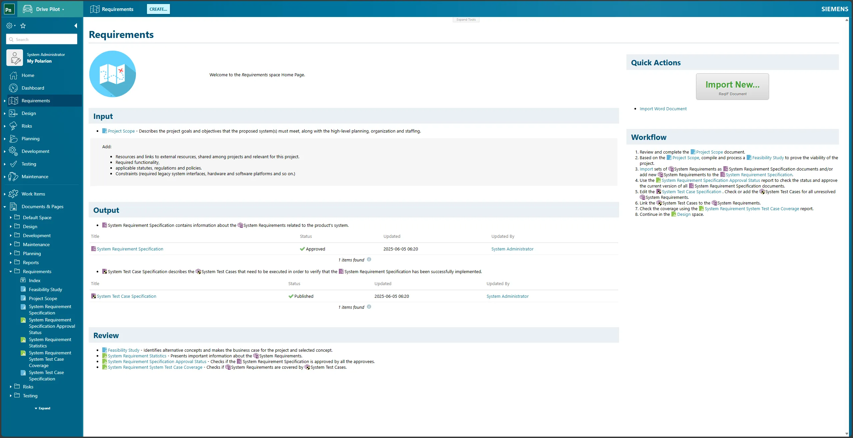Image resolution: width=853 pixels, height=438 pixels.
Task: Collapse the navigation sidebar with arrow icon
Action: [x=76, y=26]
